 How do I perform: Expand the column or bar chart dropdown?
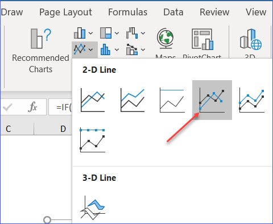(x=90, y=34)
